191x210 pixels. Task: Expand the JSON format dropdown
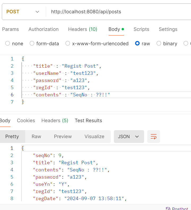tap(129, 137)
